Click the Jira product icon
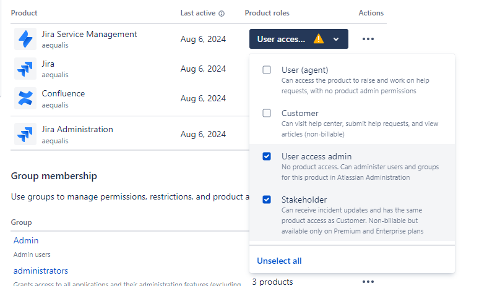 pos(25,69)
